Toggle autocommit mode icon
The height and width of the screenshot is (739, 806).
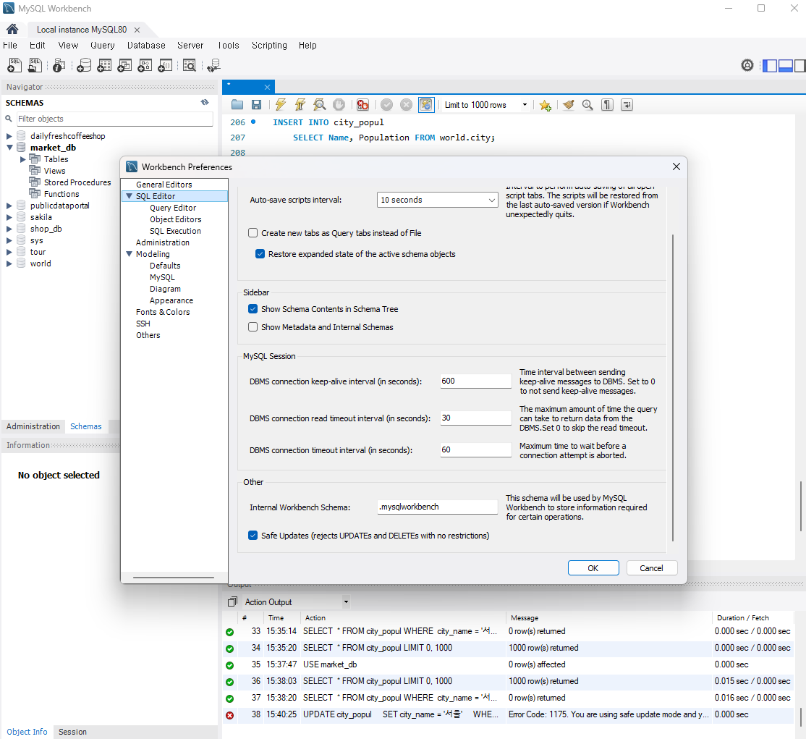426,105
